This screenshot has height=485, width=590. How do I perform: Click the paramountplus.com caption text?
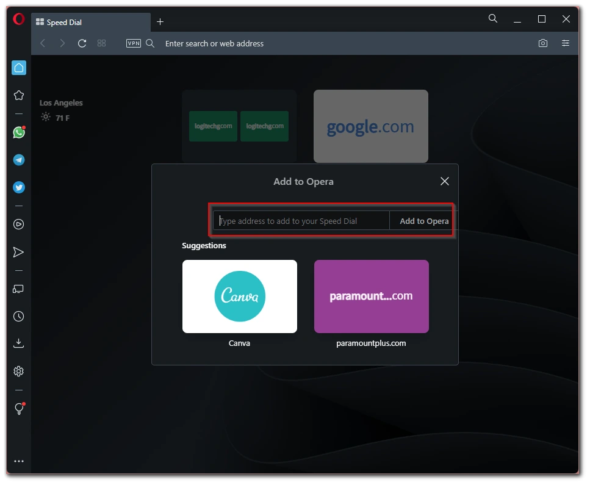pos(371,343)
